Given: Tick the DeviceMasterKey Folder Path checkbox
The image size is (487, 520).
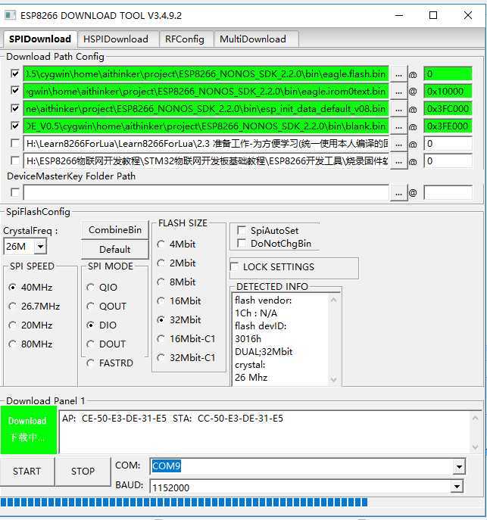Looking at the screenshot, I should tap(15, 192).
